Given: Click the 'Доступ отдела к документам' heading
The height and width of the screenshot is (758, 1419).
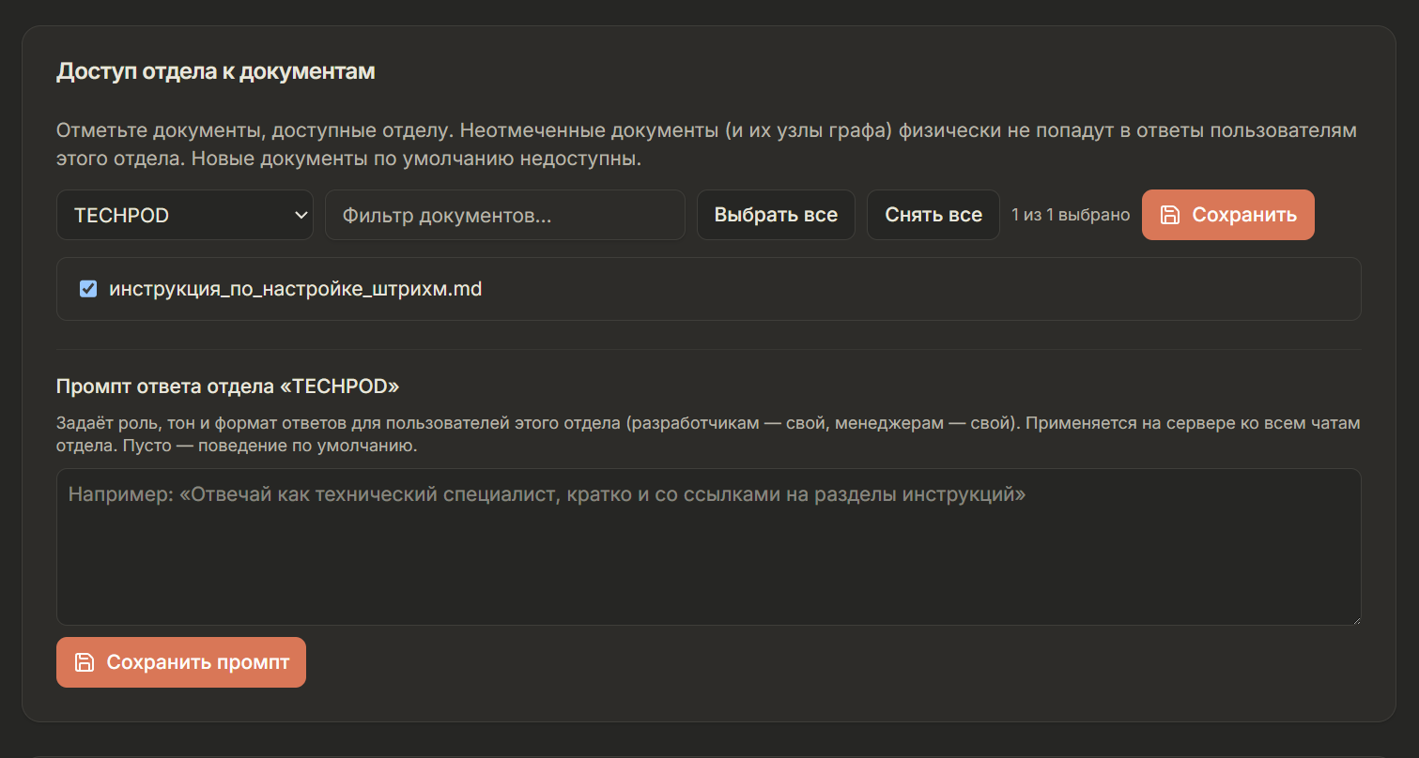Looking at the screenshot, I should 216,71.
